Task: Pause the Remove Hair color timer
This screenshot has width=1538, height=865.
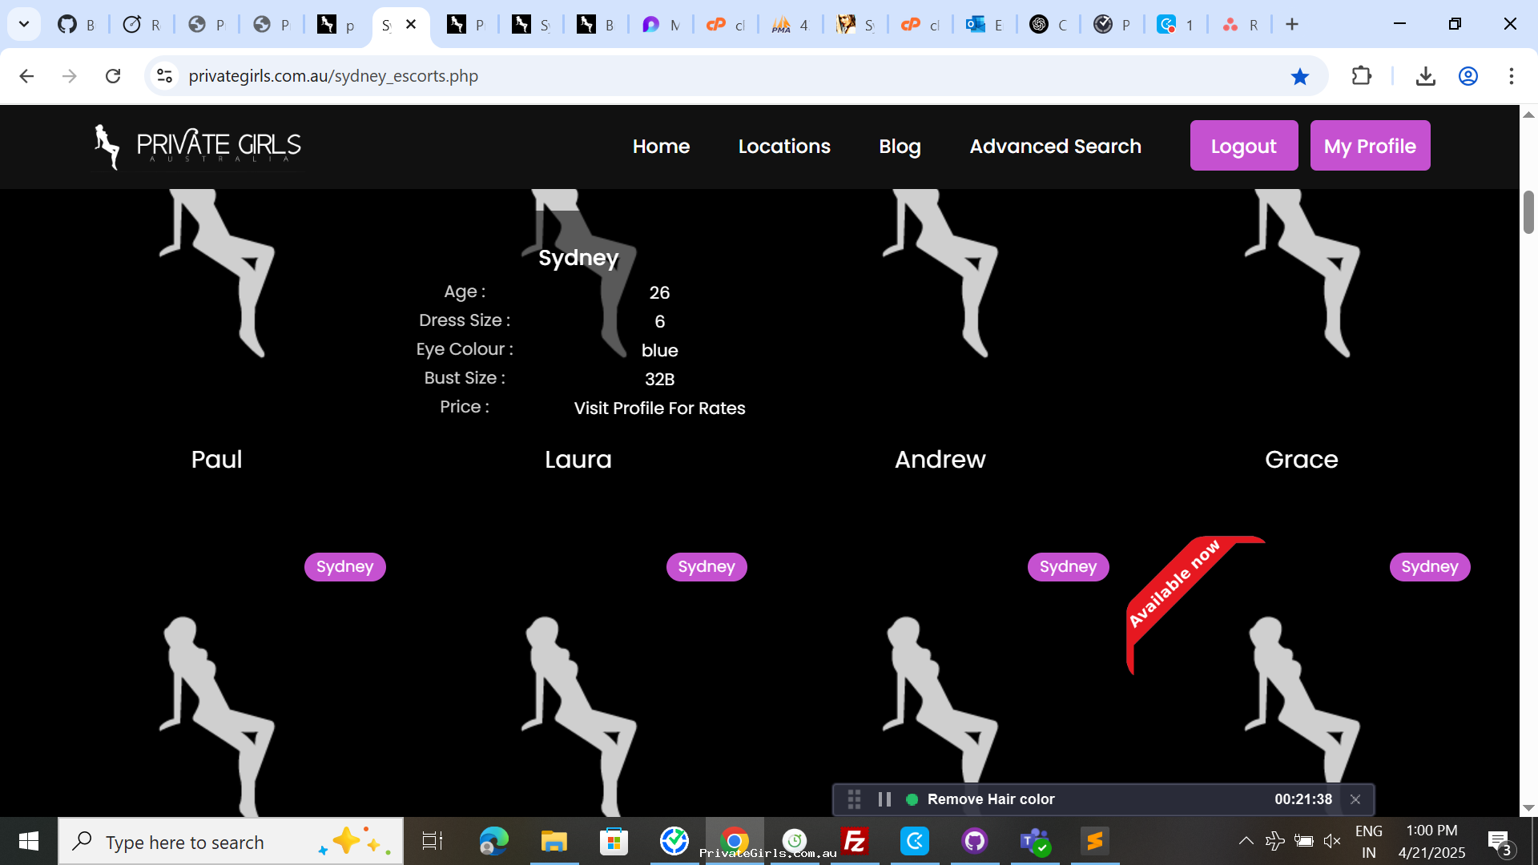Action: click(884, 799)
